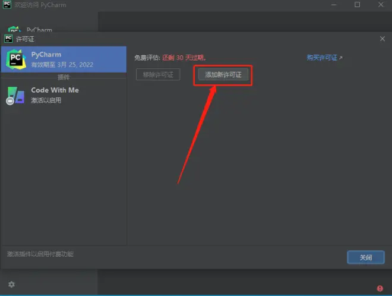Screen dimensions: 392x296
Task: Close the welcome PyCharm window
Action: click(381, 5)
